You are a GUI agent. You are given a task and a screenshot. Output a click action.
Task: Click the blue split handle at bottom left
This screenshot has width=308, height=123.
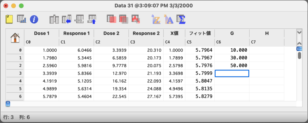pyautogui.click(x=8, y=104)
